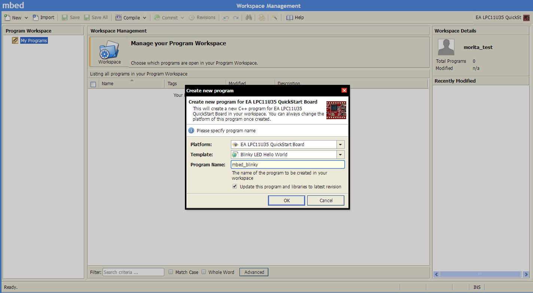533x293 pixels.
Task: Click the Print icon in toolbar
Action: (x=262, y=18)
